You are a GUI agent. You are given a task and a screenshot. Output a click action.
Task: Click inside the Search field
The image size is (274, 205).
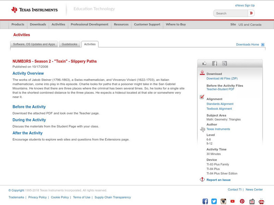(231, 13)
